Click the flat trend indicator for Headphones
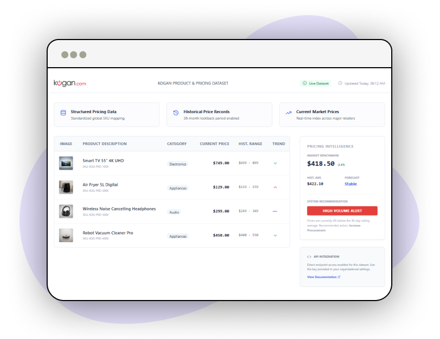 tap(275, 211)
